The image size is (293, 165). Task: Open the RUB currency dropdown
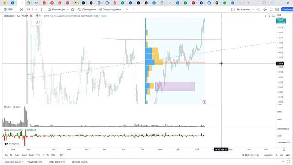(x=280, y=15)
